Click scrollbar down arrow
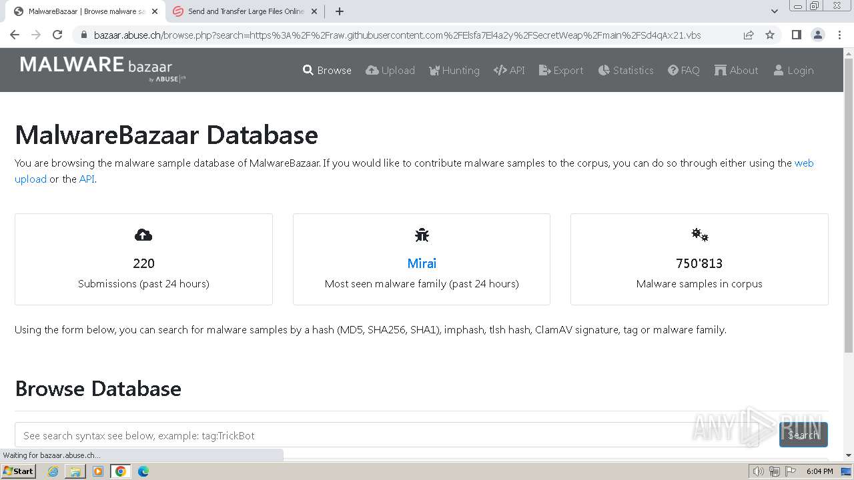Image resolution: width=854 pixels, height=480 pixels. point(849,455)
